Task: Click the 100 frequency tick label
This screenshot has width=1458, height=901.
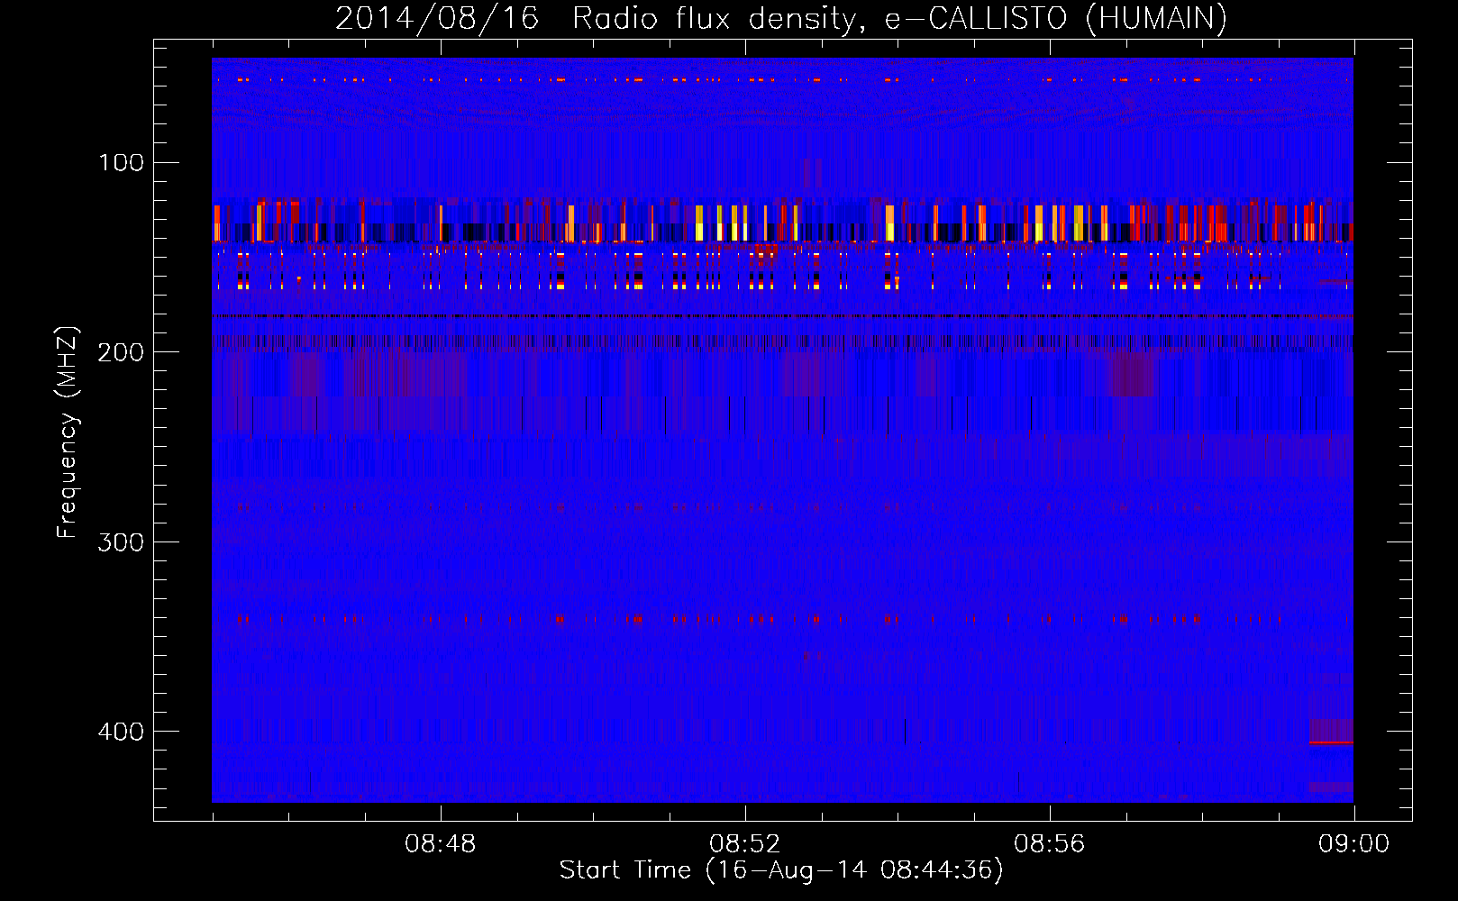Action: pyautogui.click(x=121, y=163)
